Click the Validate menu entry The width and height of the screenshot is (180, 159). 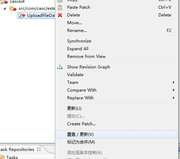(117, 75)
